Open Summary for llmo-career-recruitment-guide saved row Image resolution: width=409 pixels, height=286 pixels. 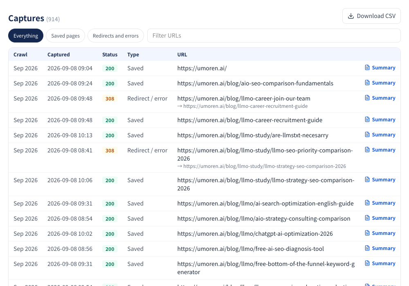click(380, 120)
